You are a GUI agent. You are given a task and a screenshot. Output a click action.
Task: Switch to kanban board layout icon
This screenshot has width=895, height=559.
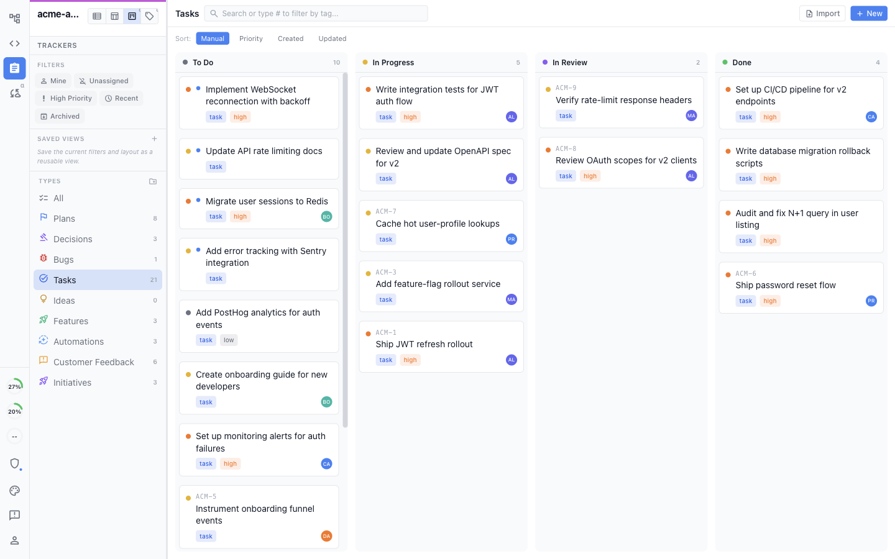tap(132, 16)
